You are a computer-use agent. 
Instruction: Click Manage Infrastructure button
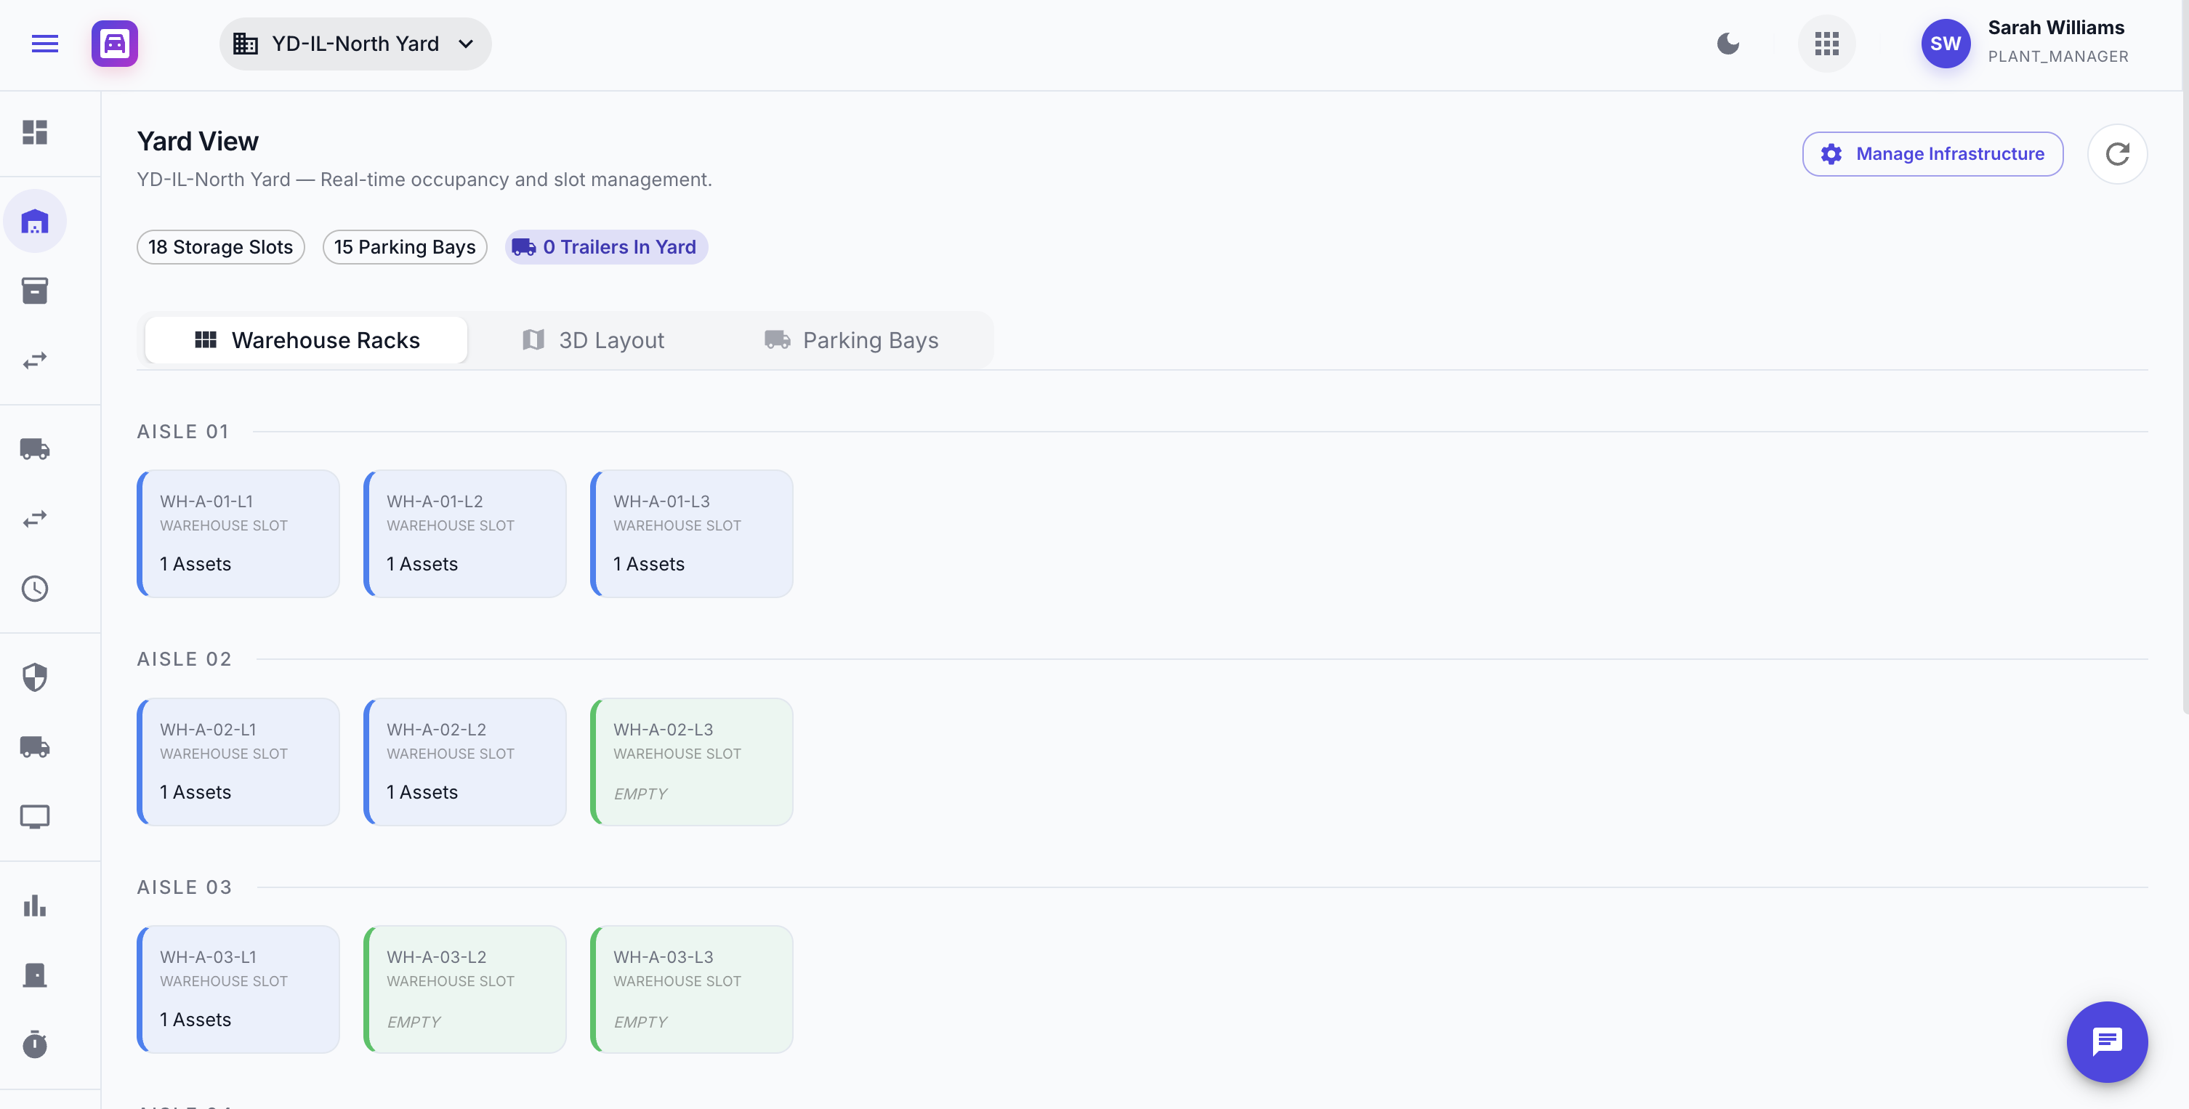1932,154
